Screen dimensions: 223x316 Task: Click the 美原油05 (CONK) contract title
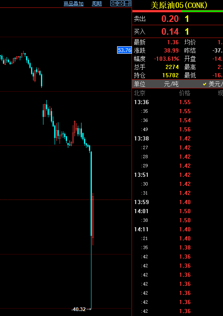coord(179,5)
